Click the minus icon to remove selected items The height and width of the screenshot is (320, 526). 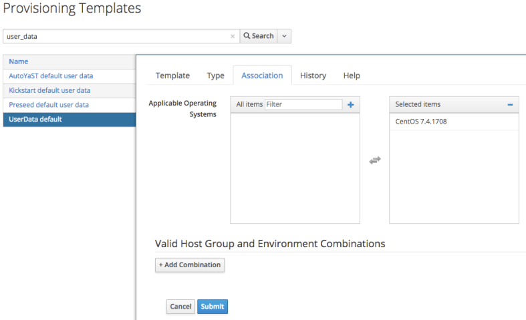click(510, 105)
